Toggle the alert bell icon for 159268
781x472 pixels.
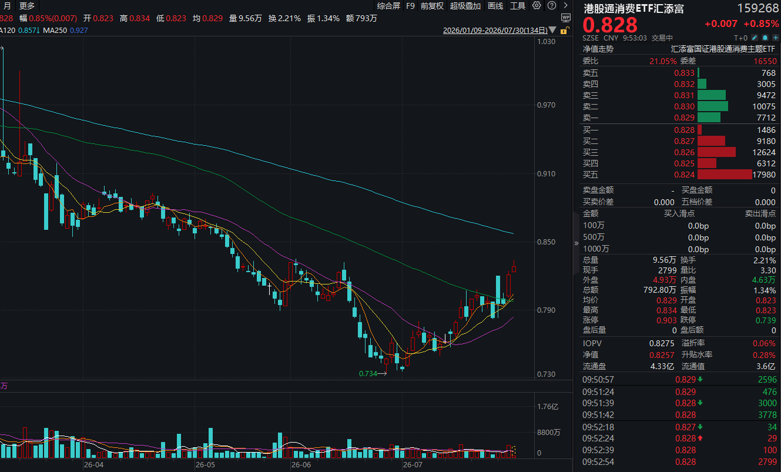[x=765, y=38]
